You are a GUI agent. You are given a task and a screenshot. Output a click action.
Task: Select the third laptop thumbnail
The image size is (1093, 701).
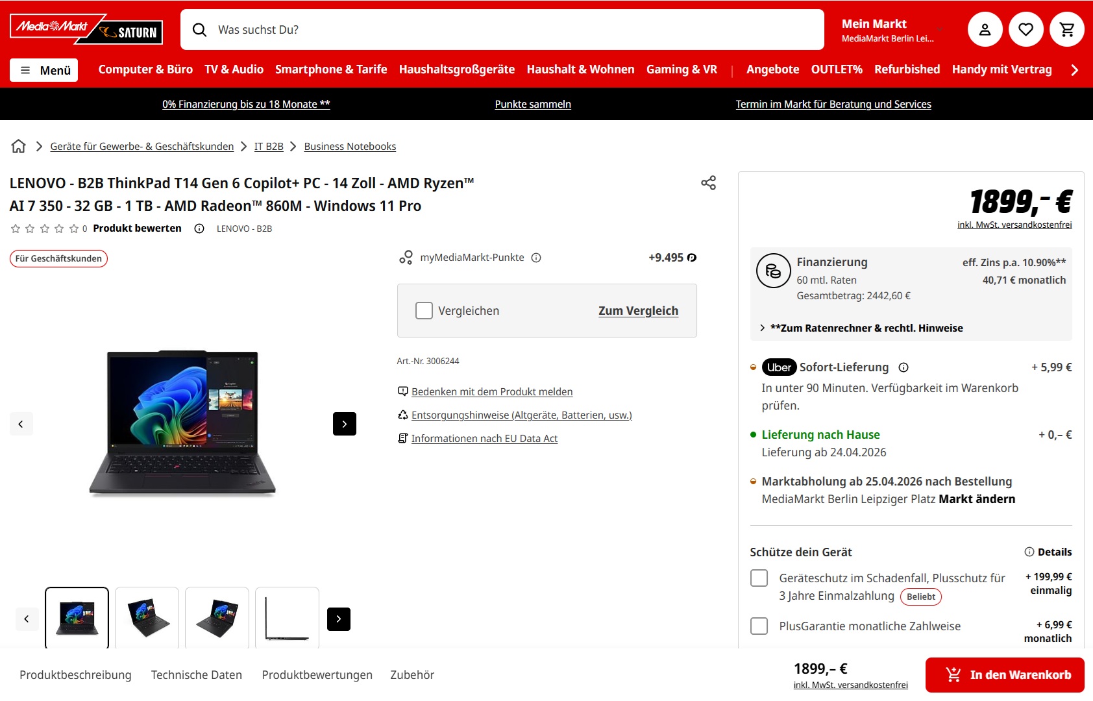pyautogui.click(x=217, y=618)
